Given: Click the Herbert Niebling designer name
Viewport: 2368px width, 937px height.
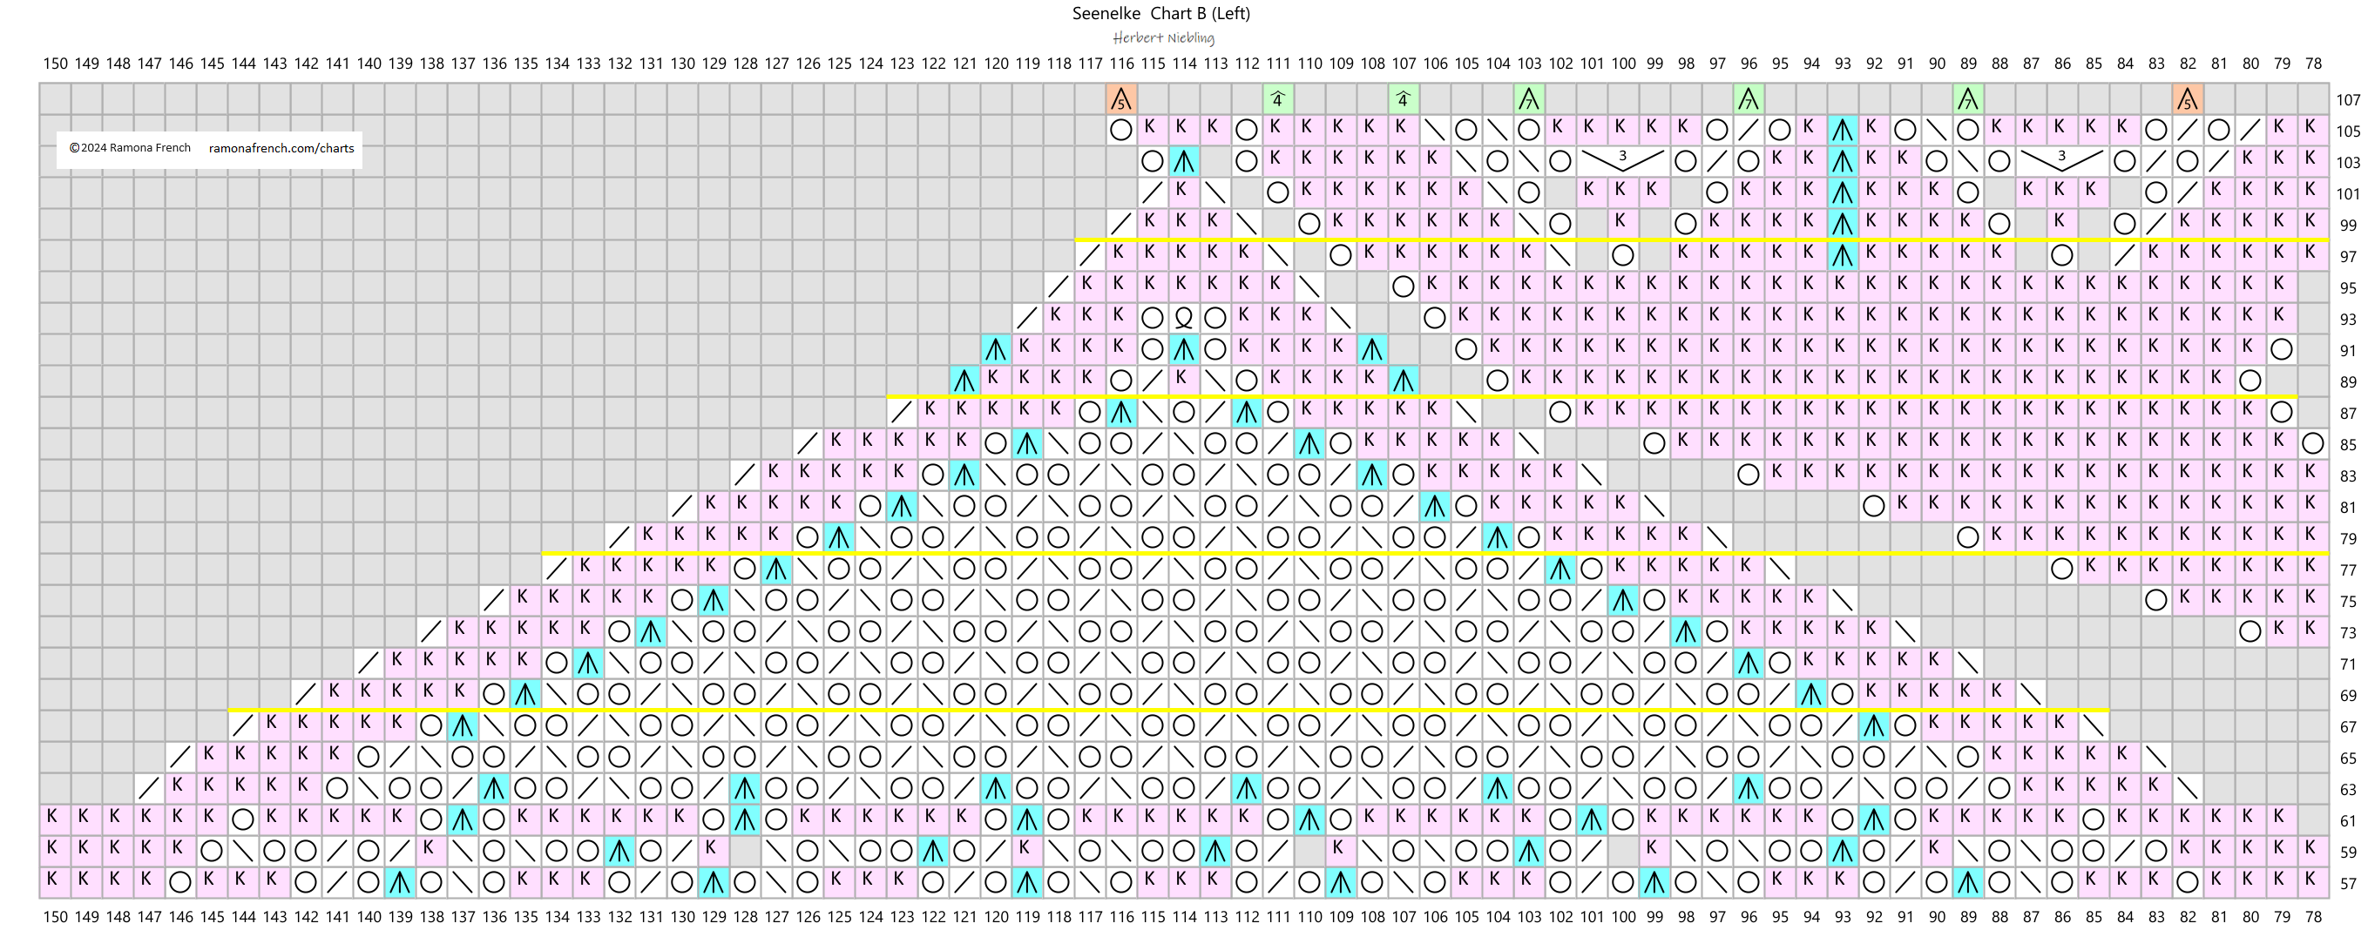Looking at the screenshot, I should pyautogui.click(x=1163, y=37).
